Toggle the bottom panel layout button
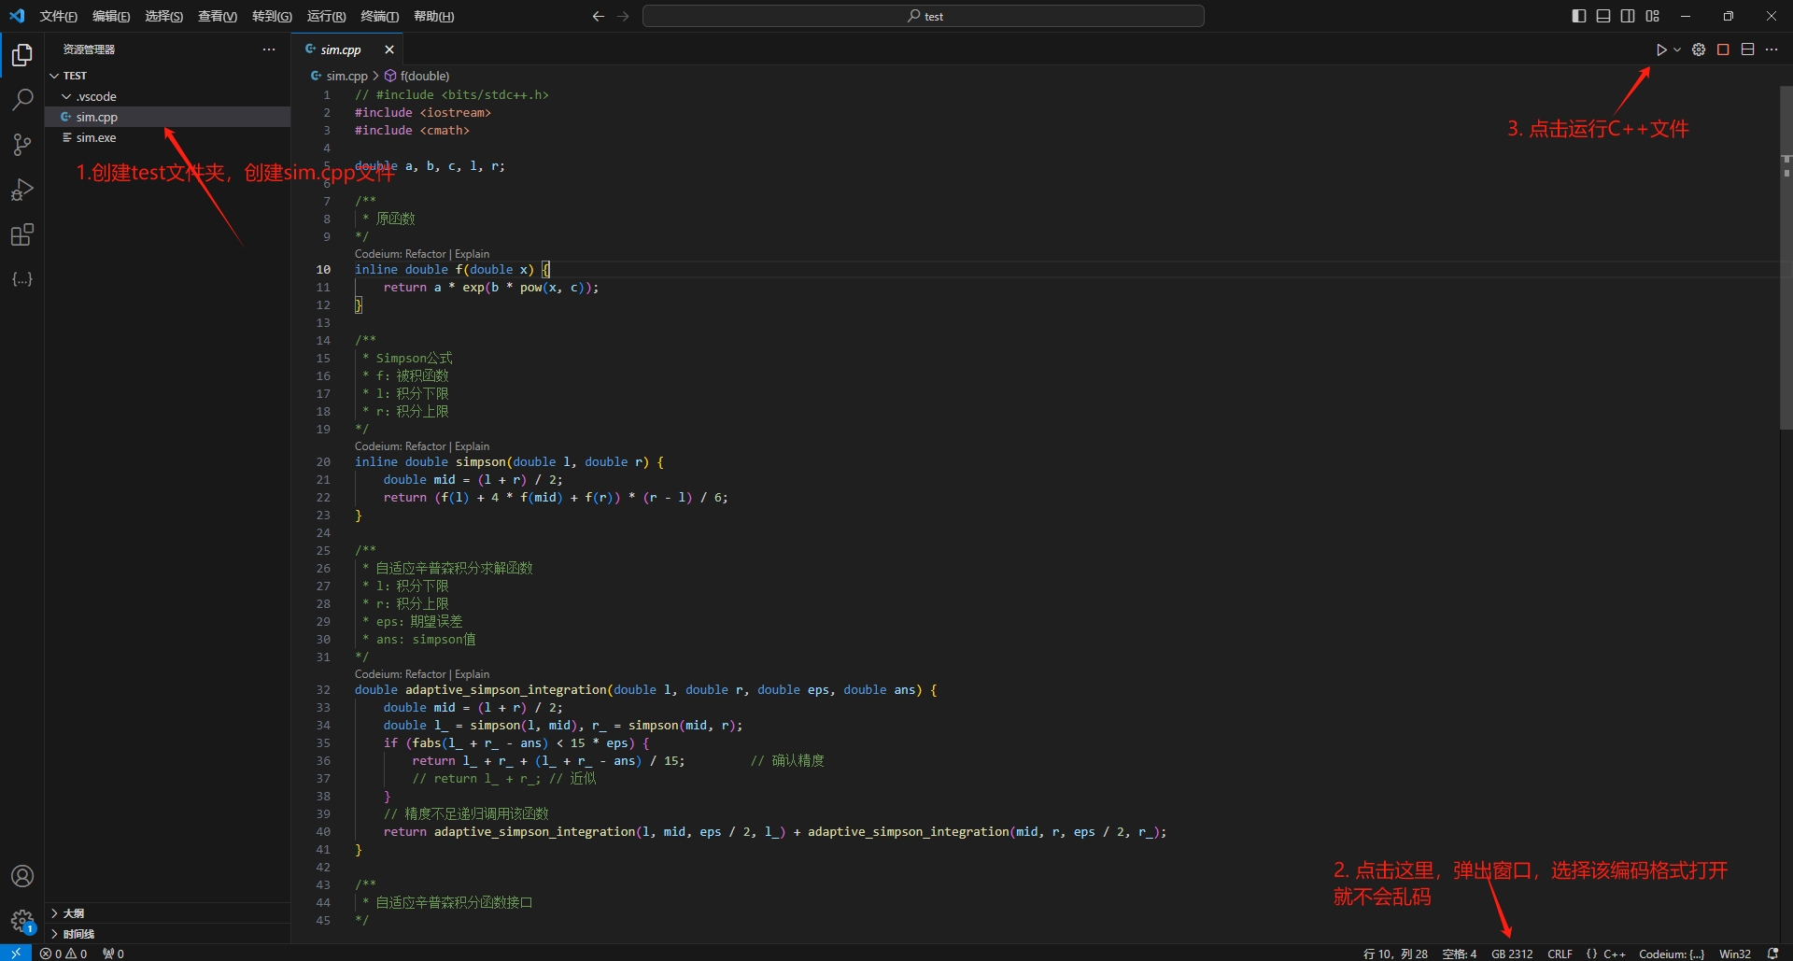The width and height of the screenshot is (1793, 961). click(1603, 16)
